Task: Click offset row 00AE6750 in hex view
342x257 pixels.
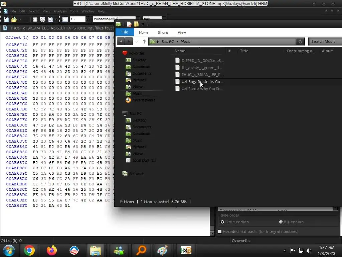Action: tap(17, 66)
